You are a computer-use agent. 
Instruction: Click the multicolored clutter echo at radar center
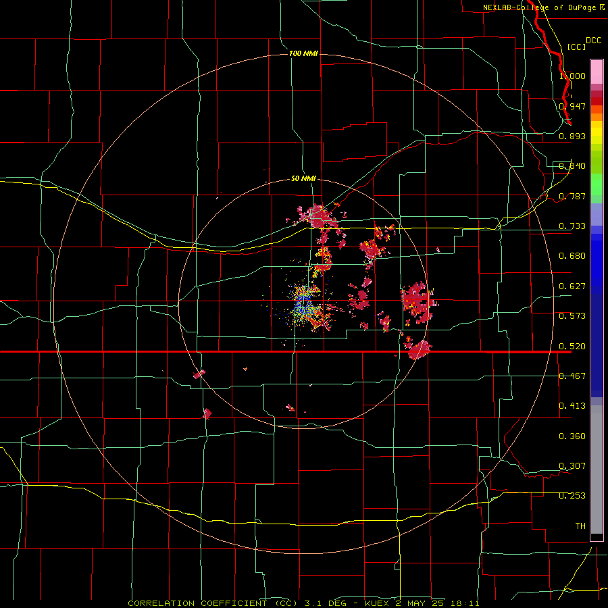tap(306, 306)
